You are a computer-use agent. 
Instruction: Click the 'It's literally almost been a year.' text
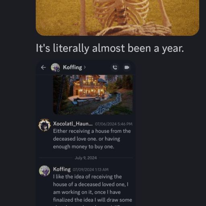(110, 48)
